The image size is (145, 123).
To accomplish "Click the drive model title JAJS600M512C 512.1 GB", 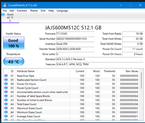I will 73,28.
